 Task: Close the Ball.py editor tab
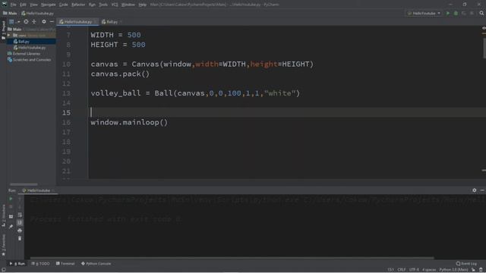(121, 22)
